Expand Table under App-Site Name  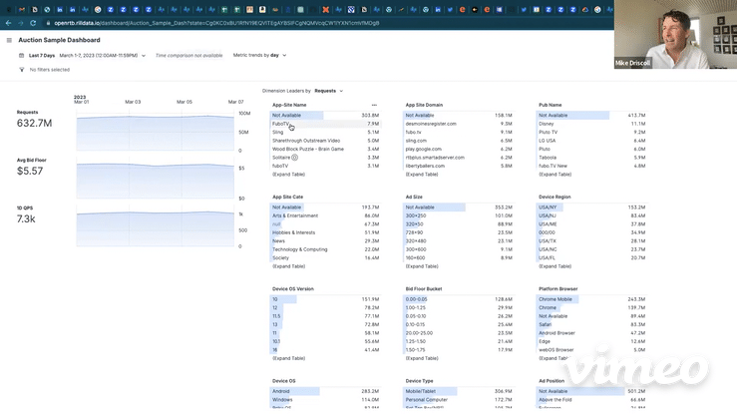[x=289, y=175]
